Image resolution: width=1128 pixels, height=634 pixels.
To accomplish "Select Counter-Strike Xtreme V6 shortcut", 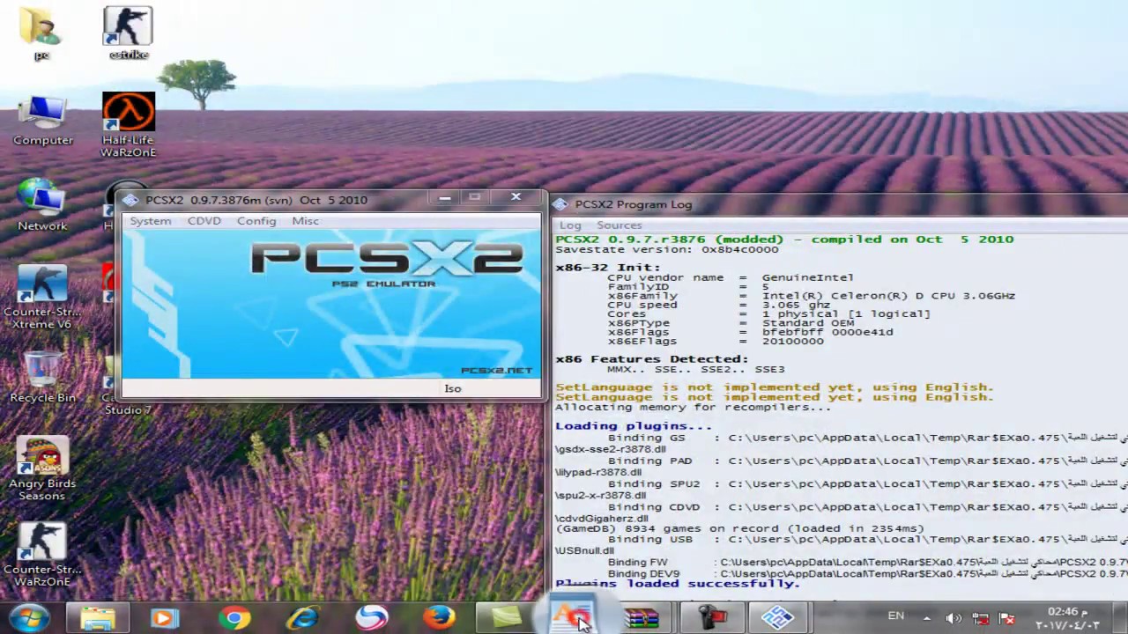I will click(x=42, y=297).
